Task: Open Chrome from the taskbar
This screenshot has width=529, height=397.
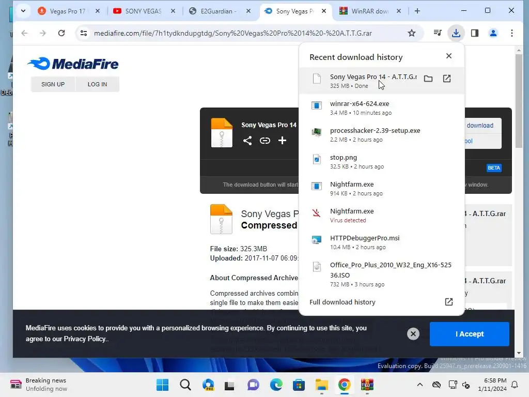Action: pos(344,385)
